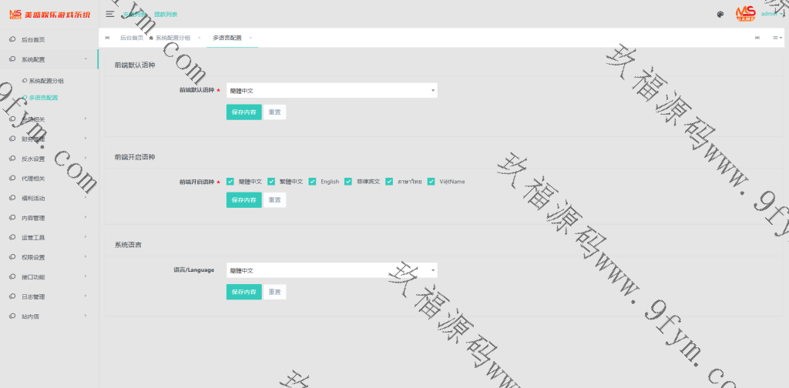This screenshot has height=388, width=789.
Task: Click 重置 in the 系统语言 section
Action: [x=274, y=292]
